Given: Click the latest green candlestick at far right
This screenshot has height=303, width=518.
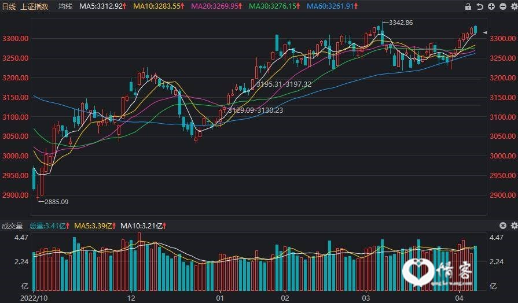Looking at the screenshot, I should click(x=475, y=29).
